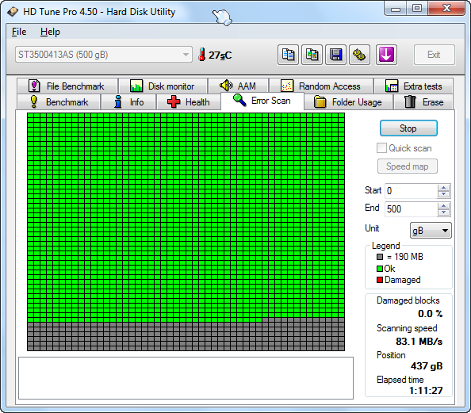Switch to the Health tab
The image size is (471, 413).
(189, 101)
